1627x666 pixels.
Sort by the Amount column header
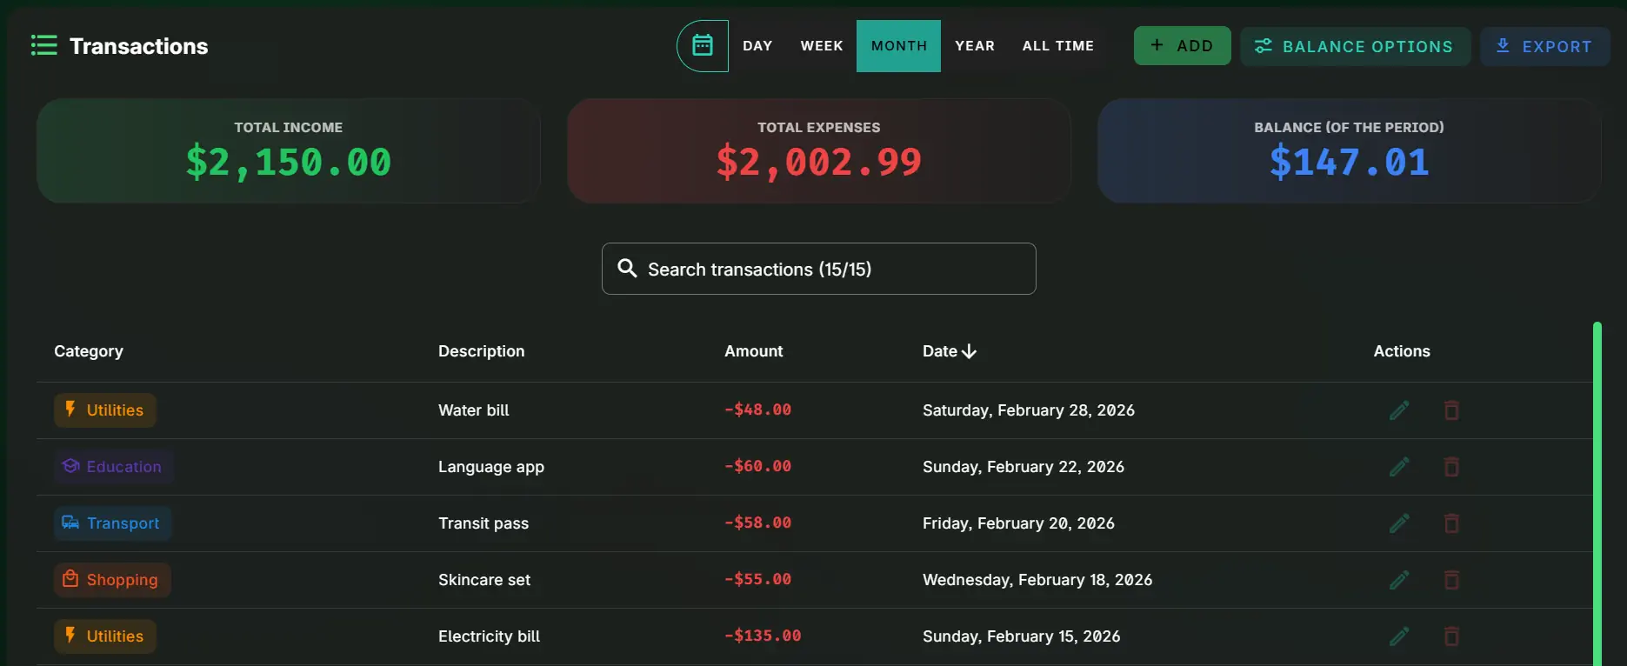[753, 351]
